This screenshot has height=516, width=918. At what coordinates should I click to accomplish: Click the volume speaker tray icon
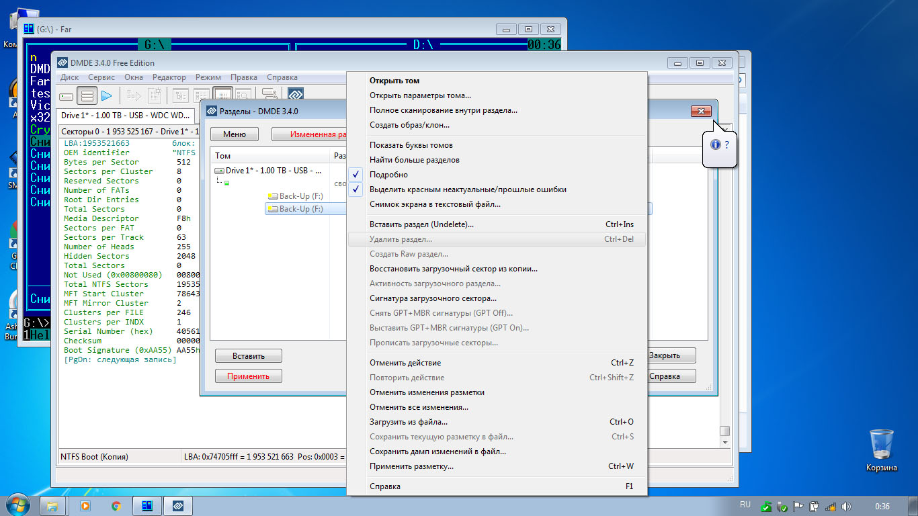pos(846,506)
